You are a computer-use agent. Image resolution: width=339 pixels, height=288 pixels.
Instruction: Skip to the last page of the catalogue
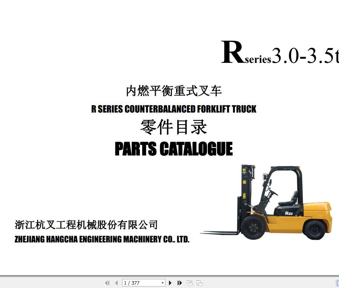click(180, 283)
